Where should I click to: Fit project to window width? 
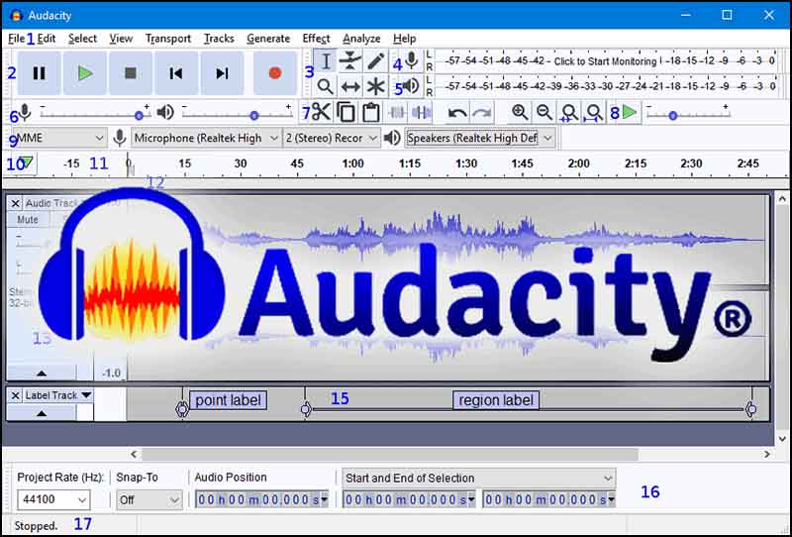pyautogui.click(x=593, y=112)
